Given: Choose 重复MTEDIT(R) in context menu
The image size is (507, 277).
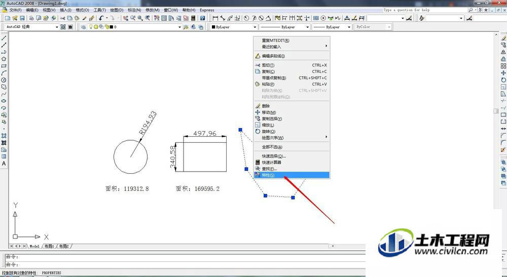Looking at the screenshot, I should pyautogui.click(x=292, y=41).
